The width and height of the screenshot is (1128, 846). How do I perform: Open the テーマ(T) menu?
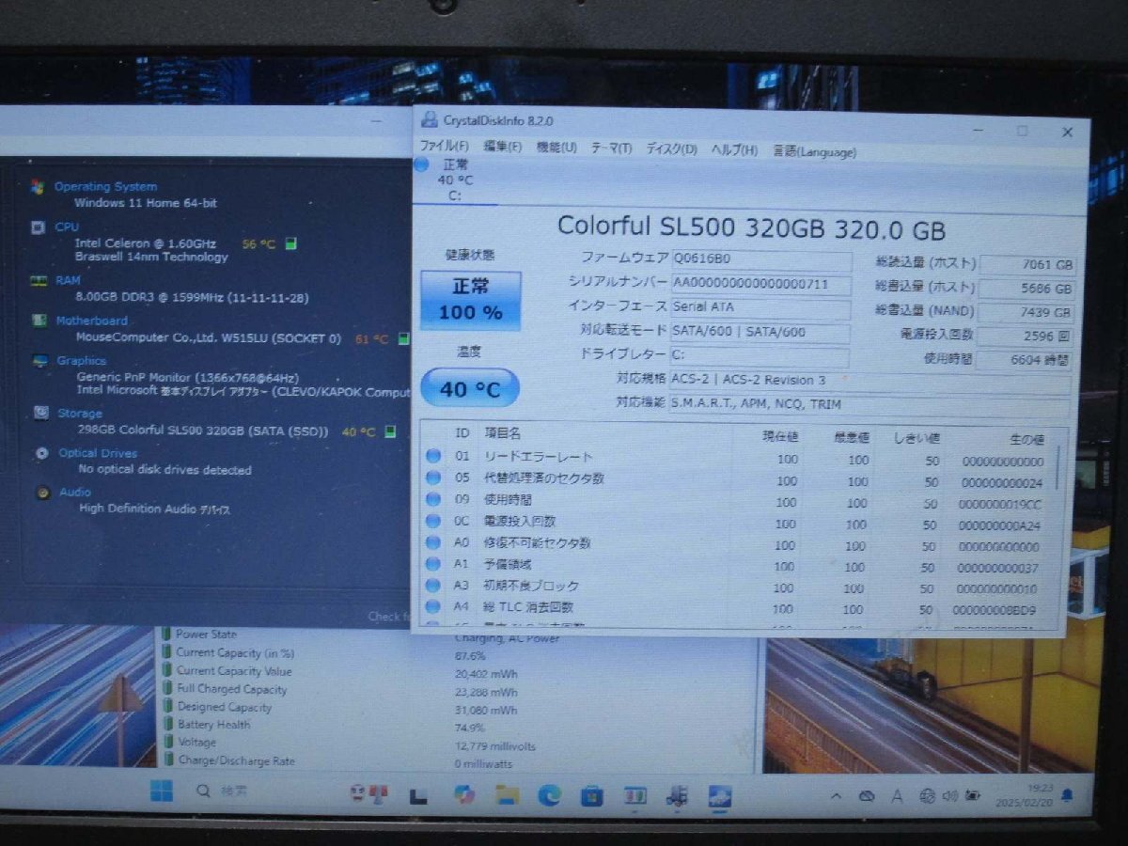[611, 149]
